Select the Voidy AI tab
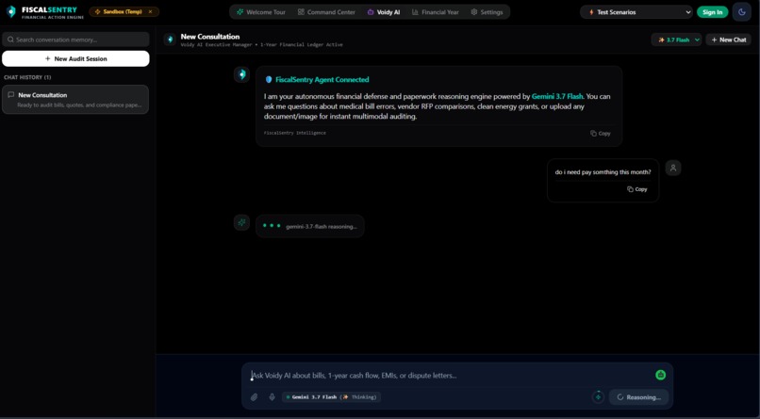760x419 pixels. [384, 12]
